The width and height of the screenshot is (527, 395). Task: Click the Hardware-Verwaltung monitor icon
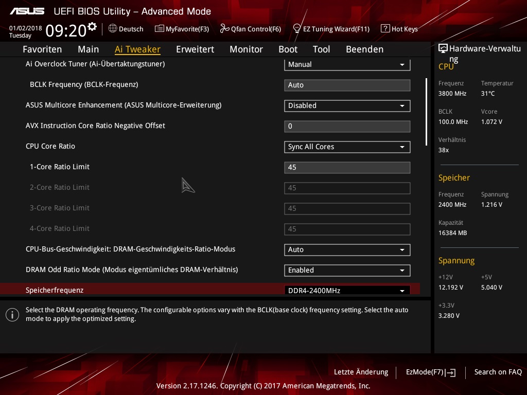point(443,48)
